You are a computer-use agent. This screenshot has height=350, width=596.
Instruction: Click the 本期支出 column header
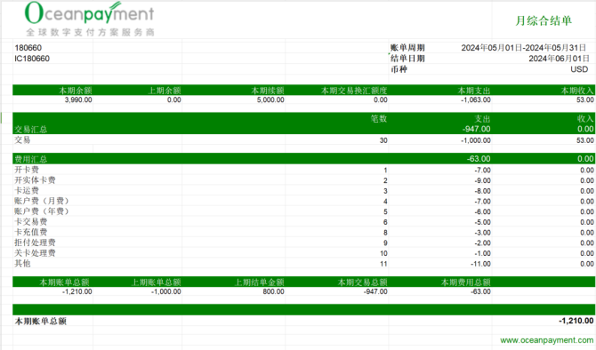tap(474, 91)
